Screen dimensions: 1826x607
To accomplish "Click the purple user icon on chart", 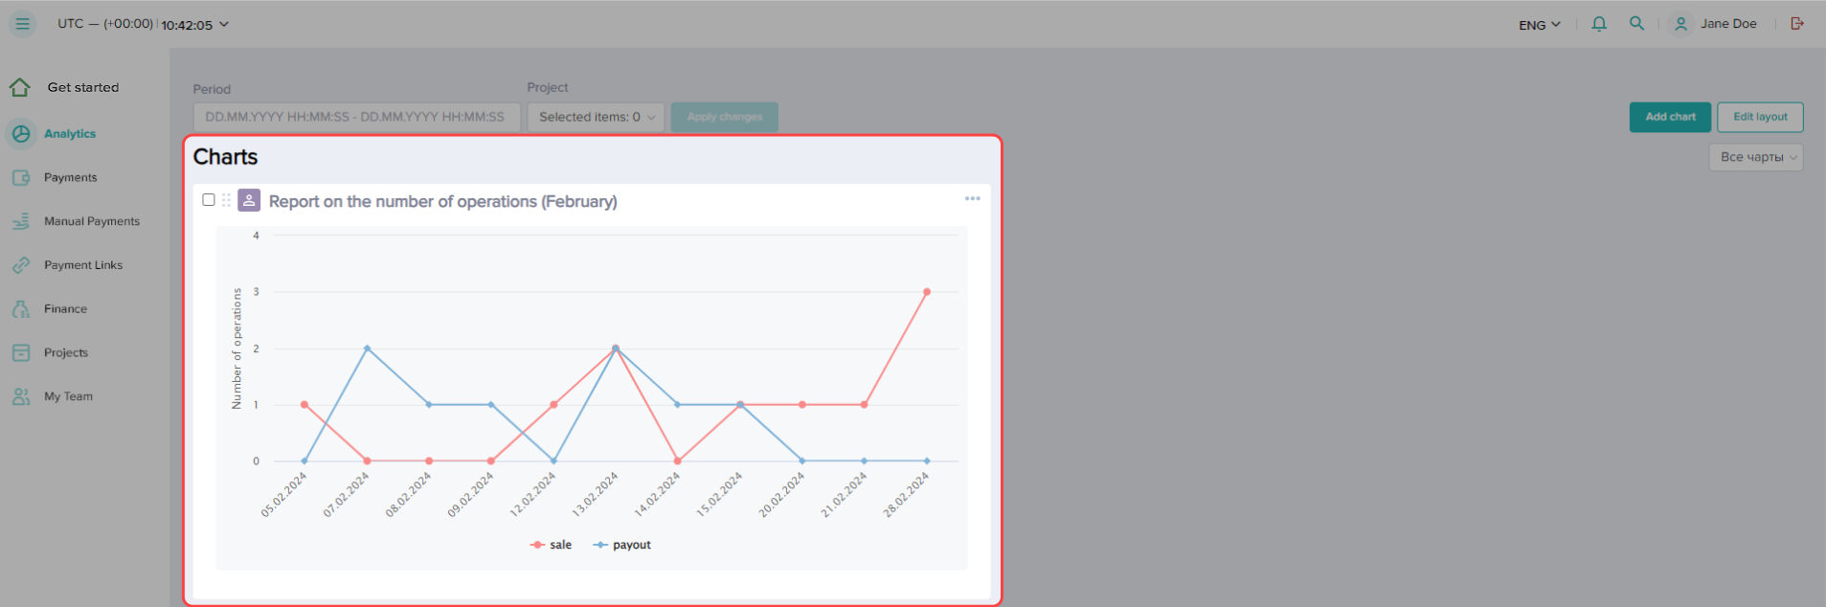I will (249, 200).
